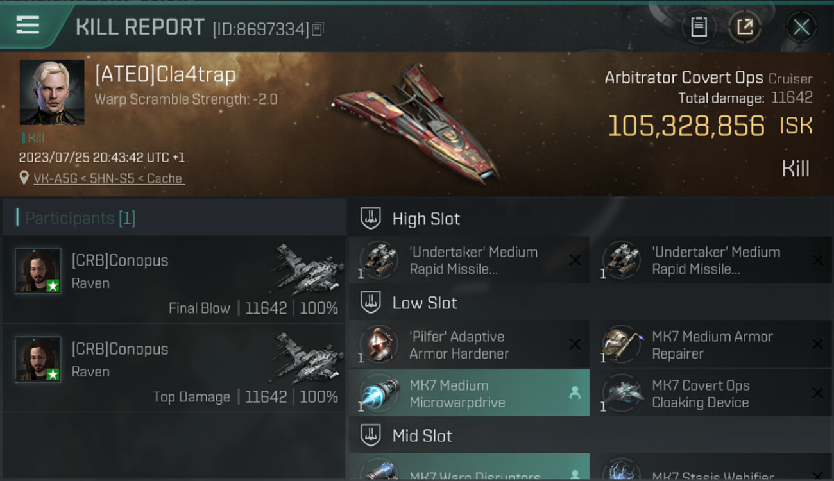Open the clipboard notes icon
The height and width of the screenshot is (481, 834).
(x=699, y=27)
